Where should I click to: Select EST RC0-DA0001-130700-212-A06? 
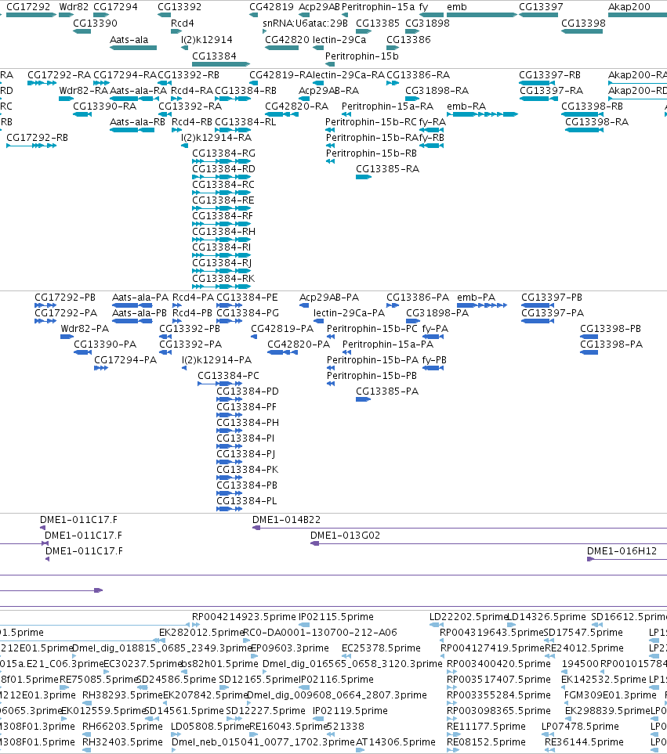[247, 641]
